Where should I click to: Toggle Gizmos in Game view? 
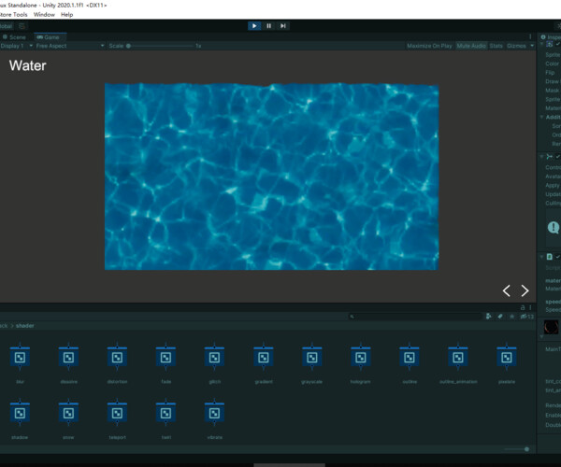tap(516, 46)
